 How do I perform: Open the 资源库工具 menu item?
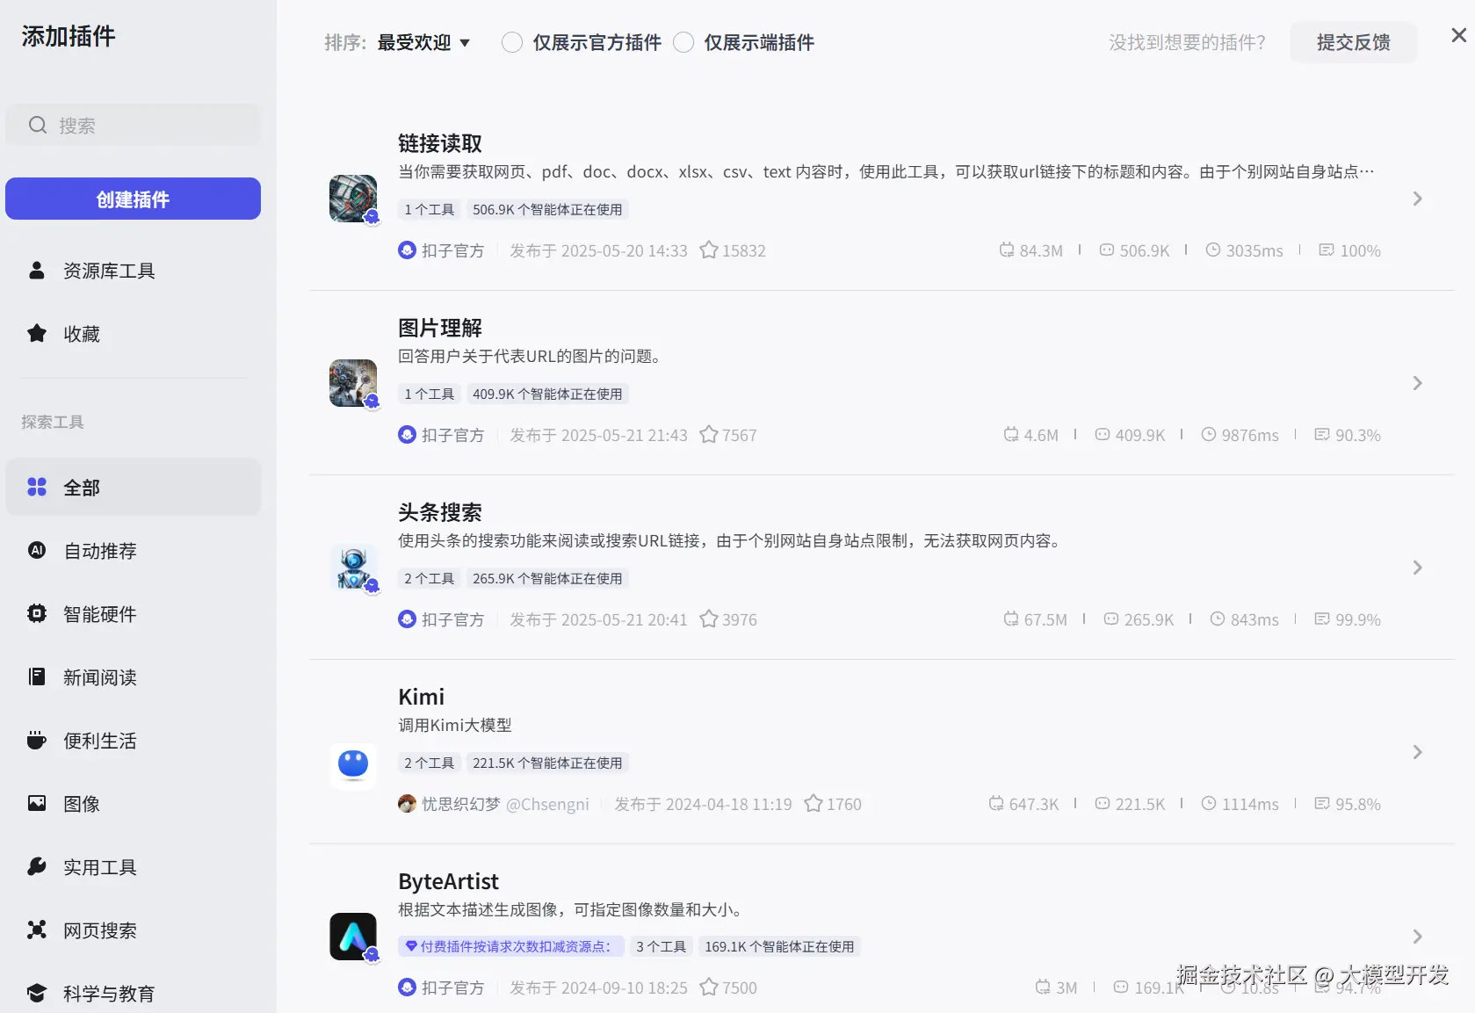[x=133, y=271]
